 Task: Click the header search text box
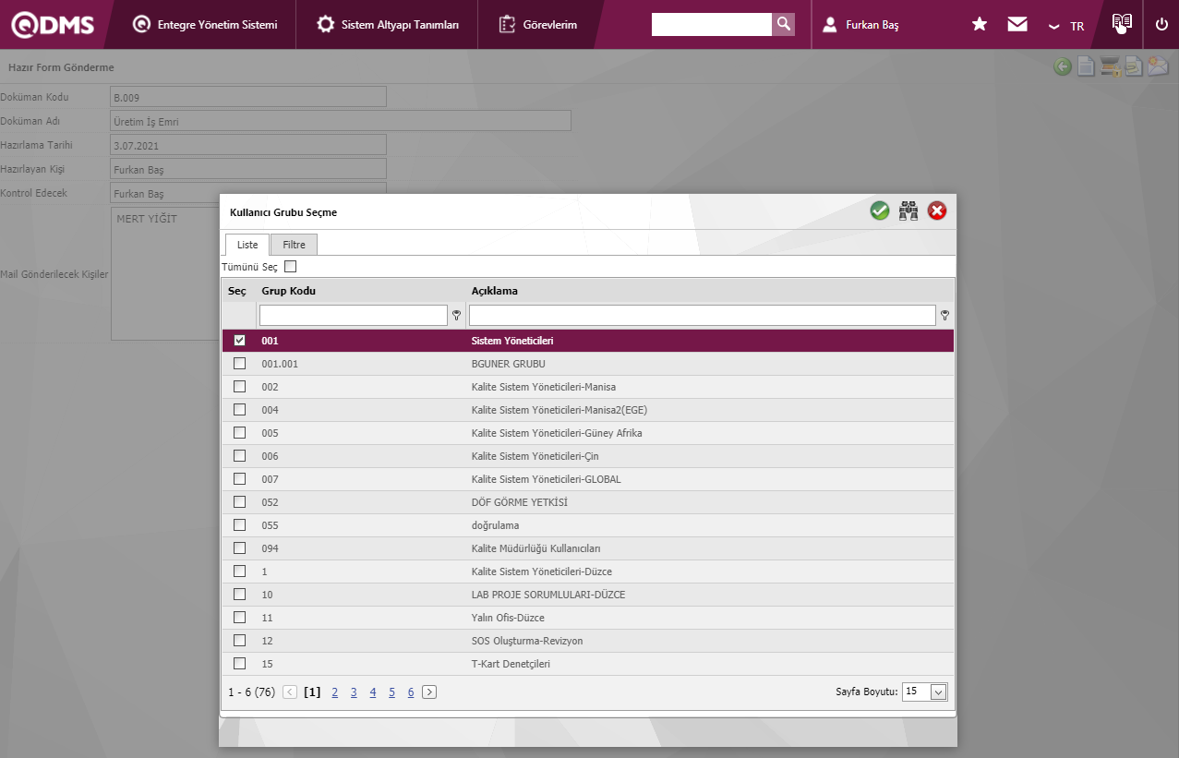[712, 25]
